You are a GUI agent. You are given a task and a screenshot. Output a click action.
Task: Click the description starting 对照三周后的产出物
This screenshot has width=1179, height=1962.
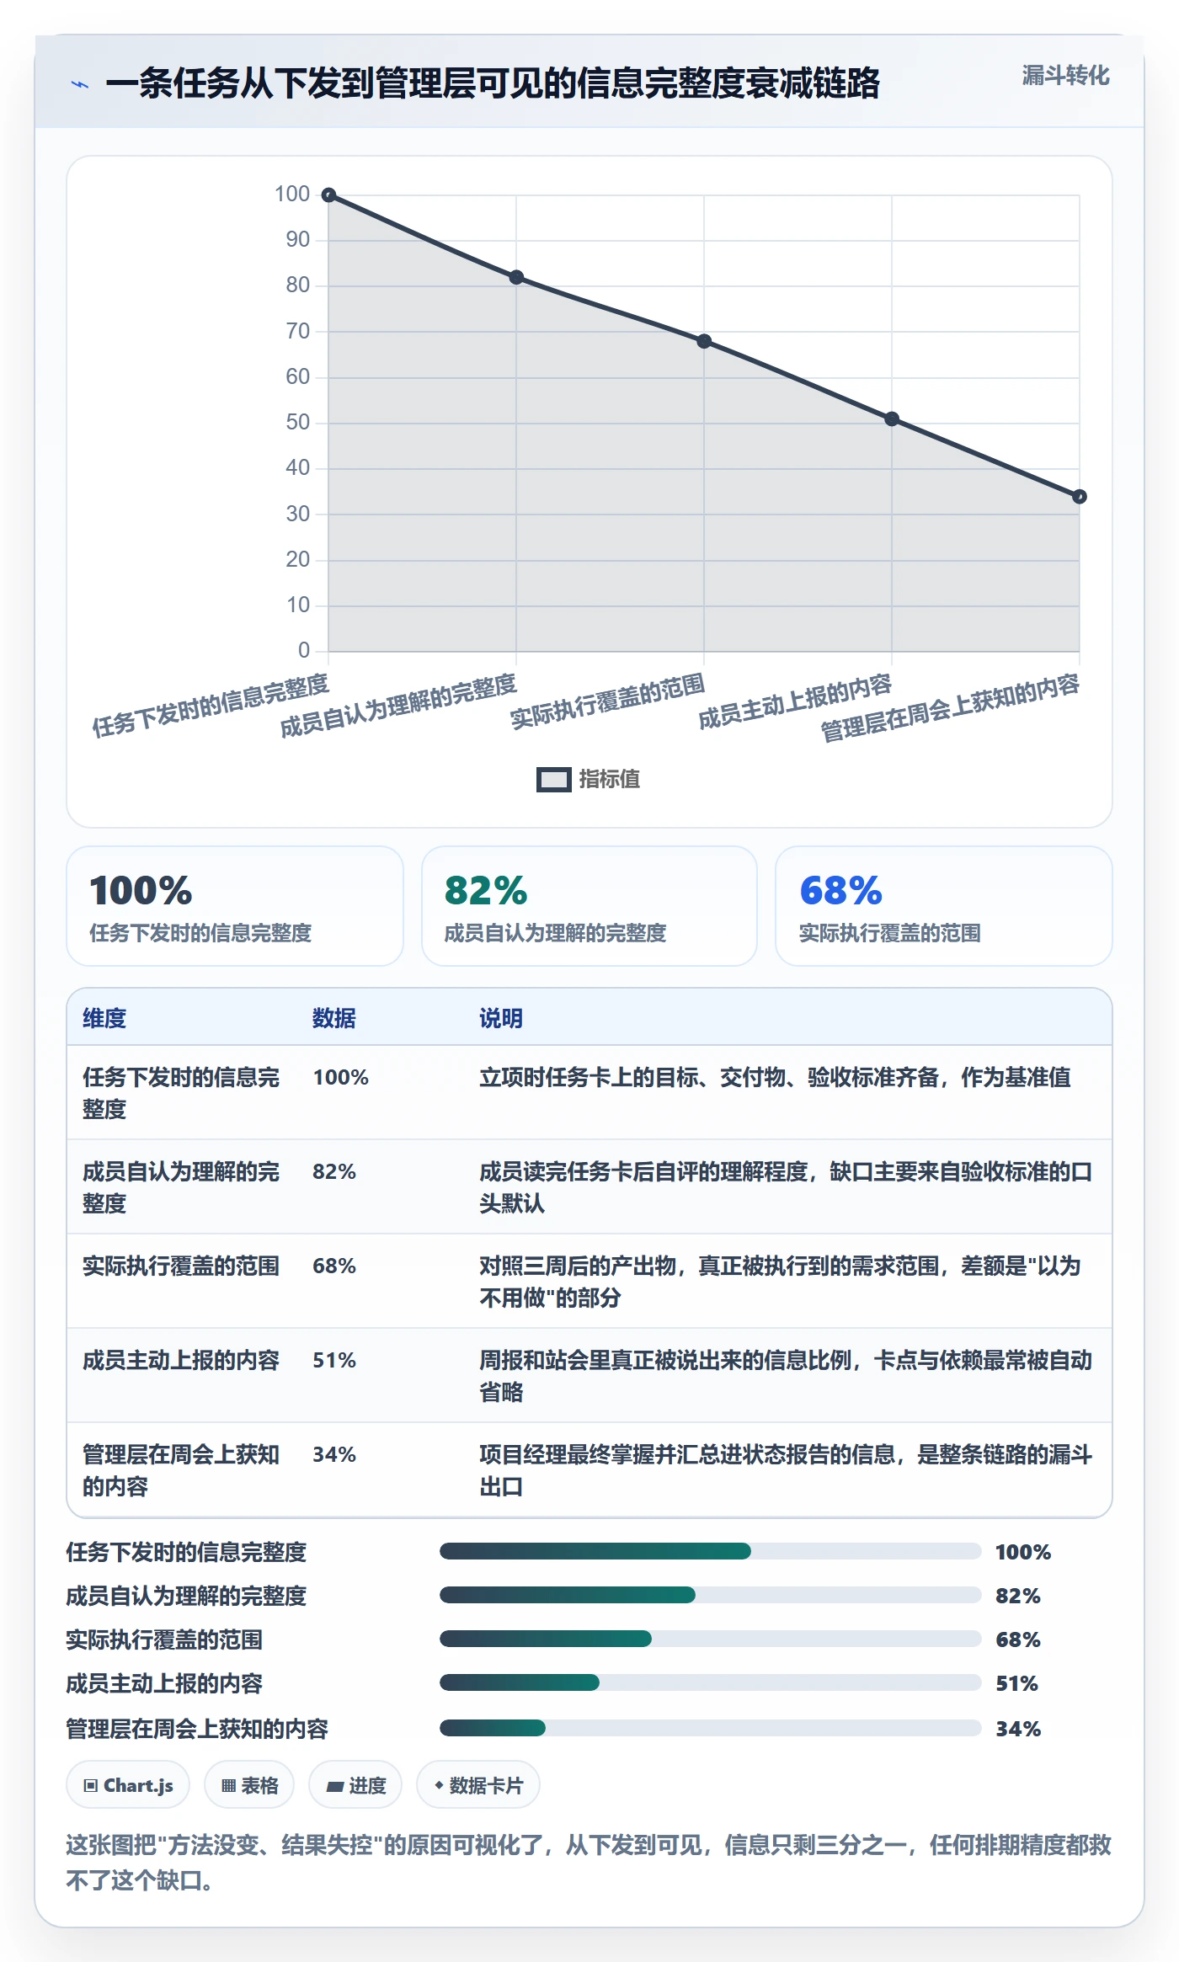[780, 1282]
